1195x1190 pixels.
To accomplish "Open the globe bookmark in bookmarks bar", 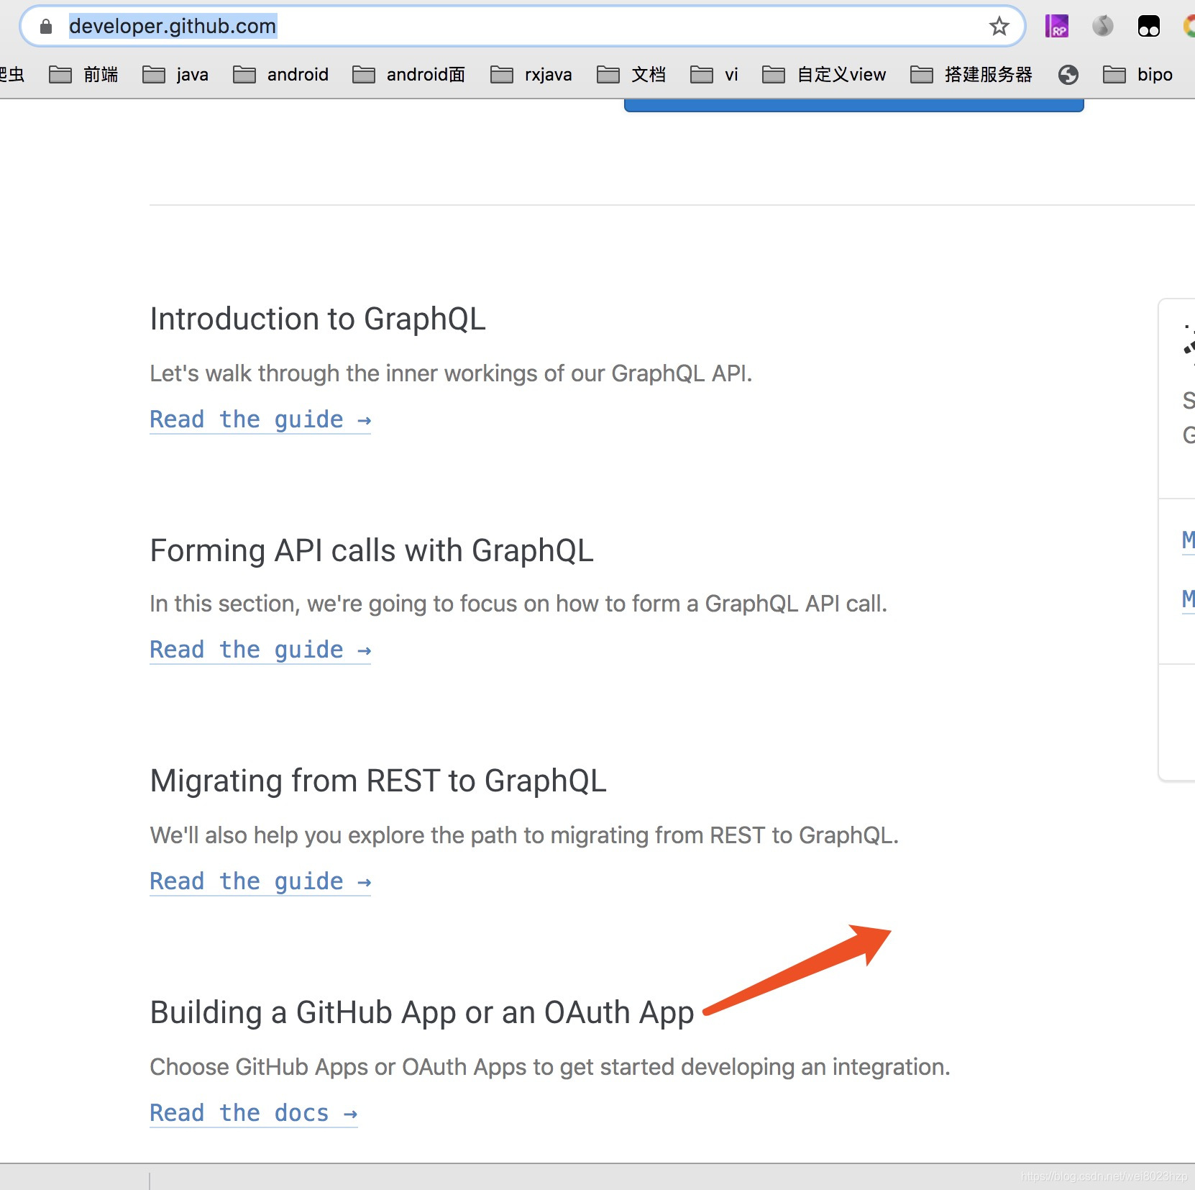I will click(1068, 74).
